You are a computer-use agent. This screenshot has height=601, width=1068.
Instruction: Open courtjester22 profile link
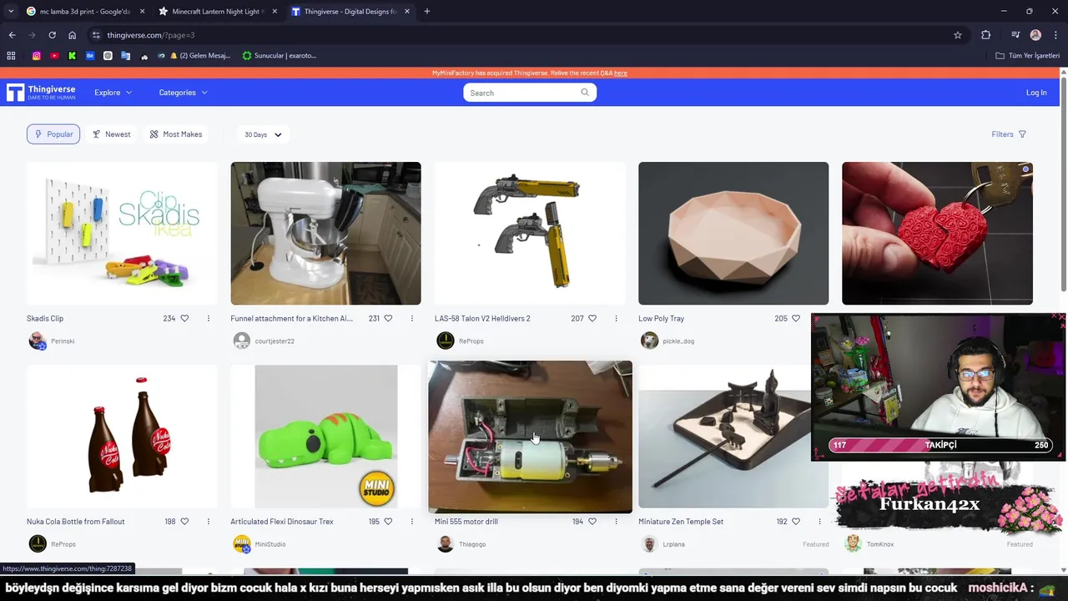[x=275, y=341]
